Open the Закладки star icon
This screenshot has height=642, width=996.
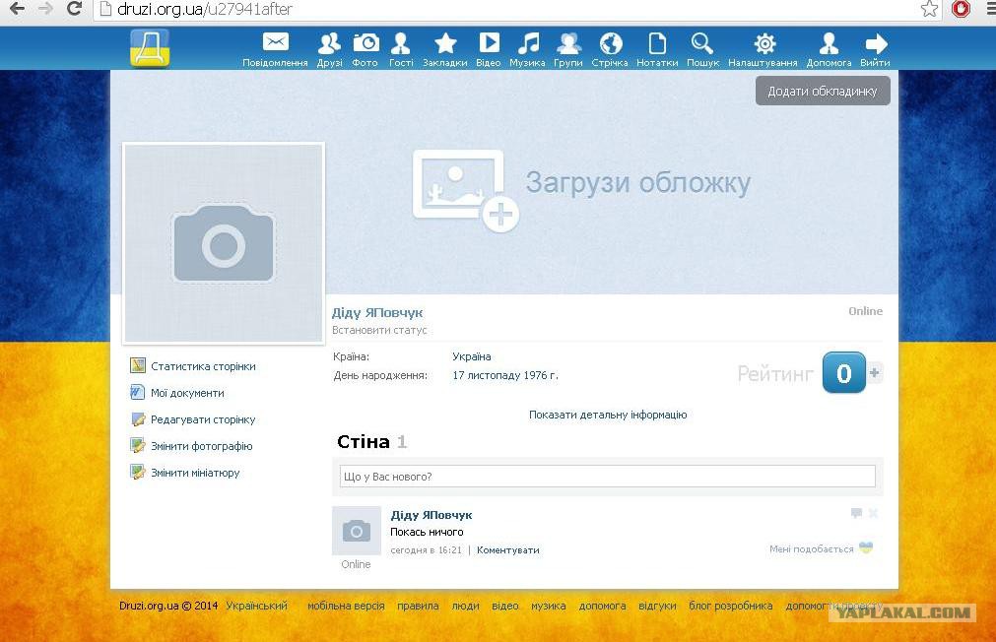pyautogui.click(x=445, y=43)
